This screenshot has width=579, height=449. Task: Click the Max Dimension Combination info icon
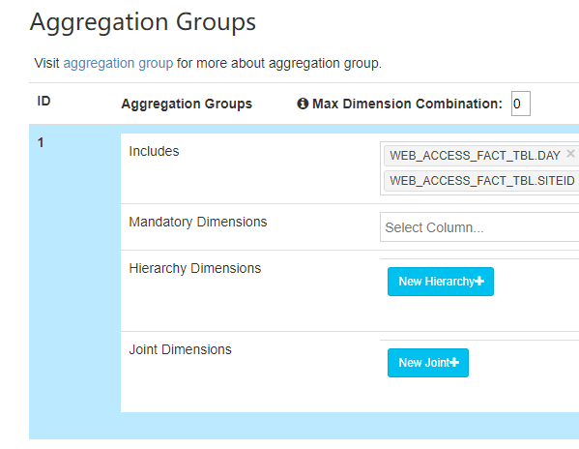(303, 104)
